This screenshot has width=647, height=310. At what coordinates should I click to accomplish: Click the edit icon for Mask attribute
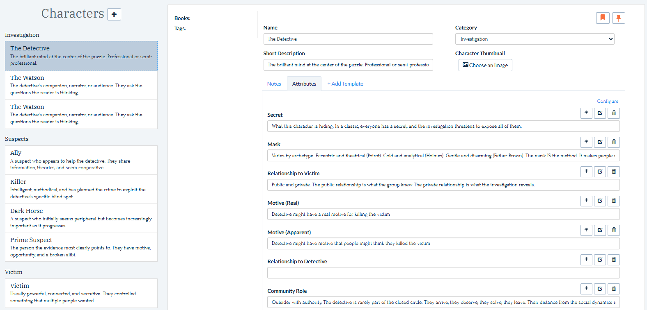point(600,142)
